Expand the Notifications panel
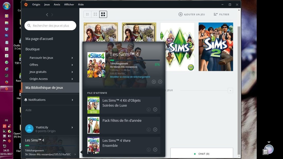Image resolution: width=283 pixels, height=159 pixels. (x=72, y=100)
